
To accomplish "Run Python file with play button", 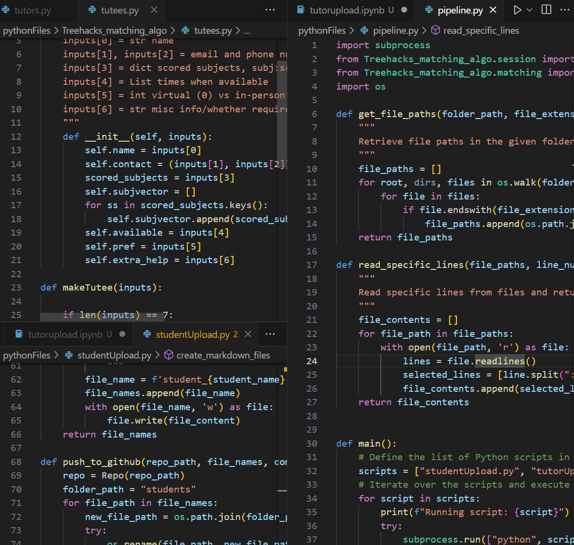I will (x=517, y=10).
